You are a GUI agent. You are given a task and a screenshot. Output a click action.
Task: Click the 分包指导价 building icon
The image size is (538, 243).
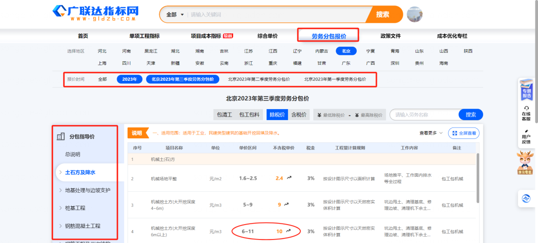point(61,136)
